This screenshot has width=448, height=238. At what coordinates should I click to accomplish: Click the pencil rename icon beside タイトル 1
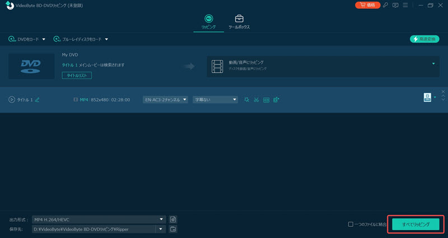pos(38,100)
